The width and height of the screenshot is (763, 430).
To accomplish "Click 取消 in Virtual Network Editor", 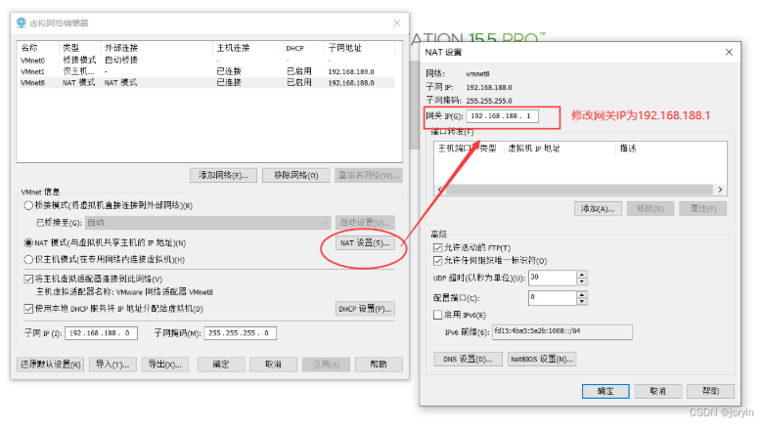I will click(274, 365).
